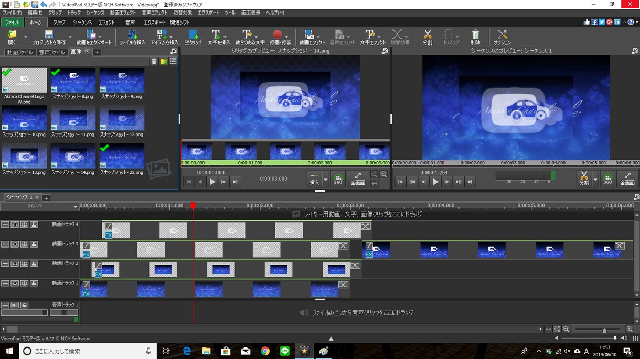The height and width of the screenshot is (359, 640).
Task: Open the シーケンス ribbon tab
Action: (x=82, y=23)
